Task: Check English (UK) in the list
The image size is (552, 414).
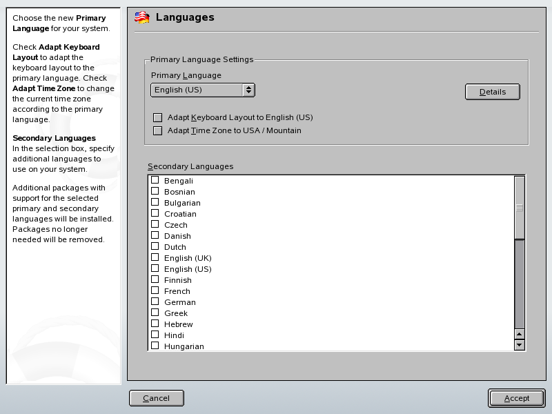Action: 155,257
